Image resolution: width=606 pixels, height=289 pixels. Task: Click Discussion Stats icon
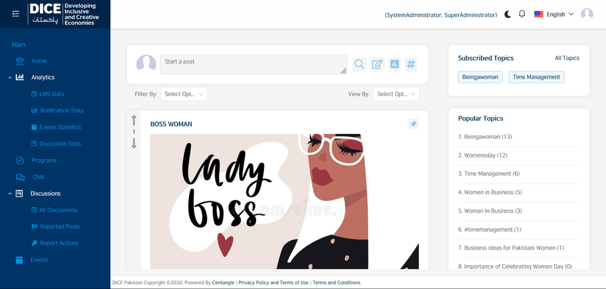34,144
